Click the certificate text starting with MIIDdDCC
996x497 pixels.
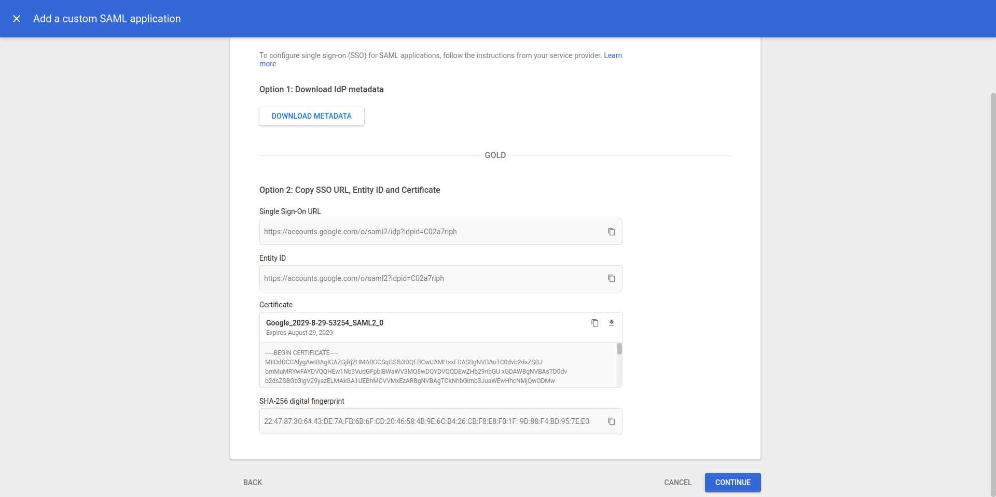point(404,362)
